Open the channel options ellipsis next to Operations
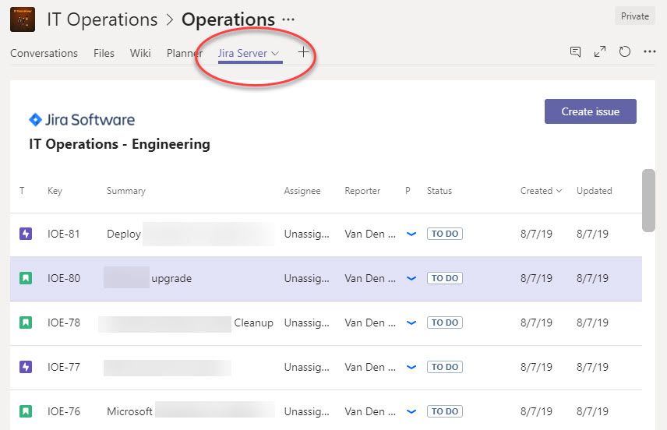The height and width of the screenshot is (430, 667). [288, 19]
